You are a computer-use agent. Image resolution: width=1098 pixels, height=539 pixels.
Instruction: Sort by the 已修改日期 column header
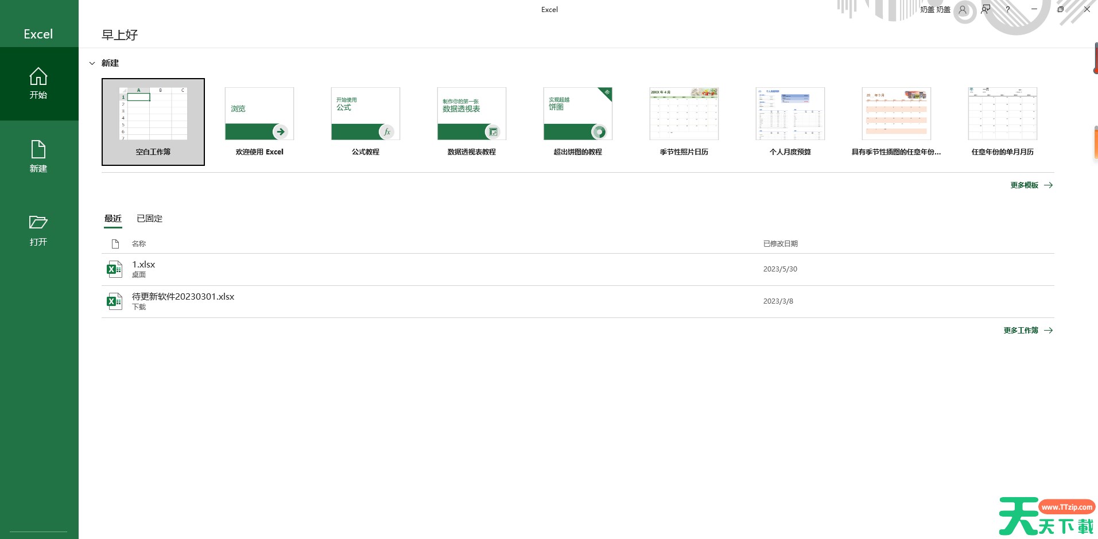(x=780, y=244)
